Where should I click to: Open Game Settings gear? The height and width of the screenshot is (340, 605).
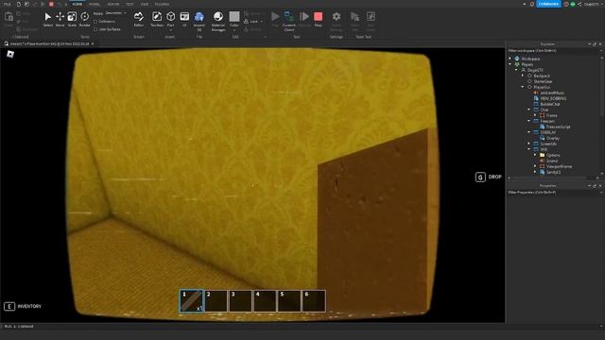(337, 17)
